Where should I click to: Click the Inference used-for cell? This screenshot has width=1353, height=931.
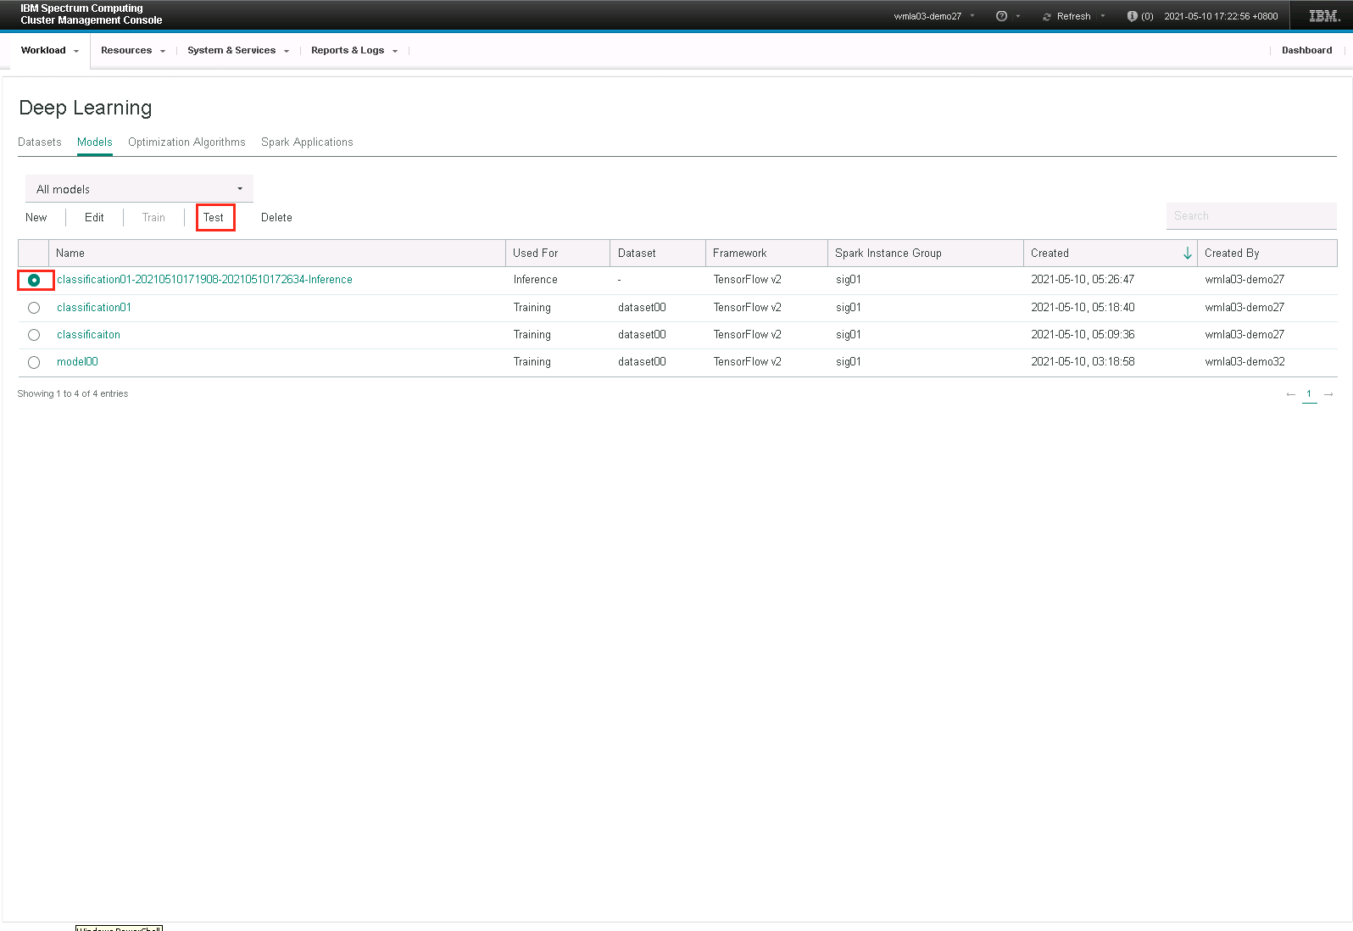click(x=536, y=279)
